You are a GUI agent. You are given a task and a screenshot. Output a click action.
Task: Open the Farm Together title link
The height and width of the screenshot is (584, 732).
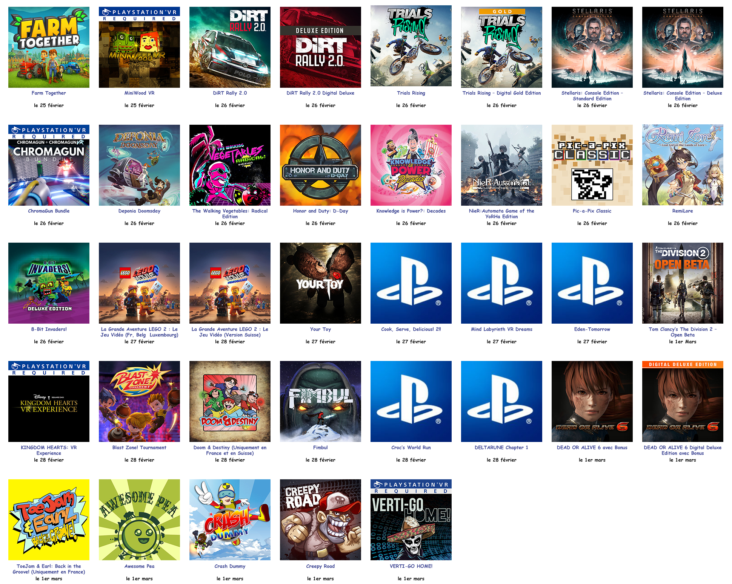(x=49, y=93)
